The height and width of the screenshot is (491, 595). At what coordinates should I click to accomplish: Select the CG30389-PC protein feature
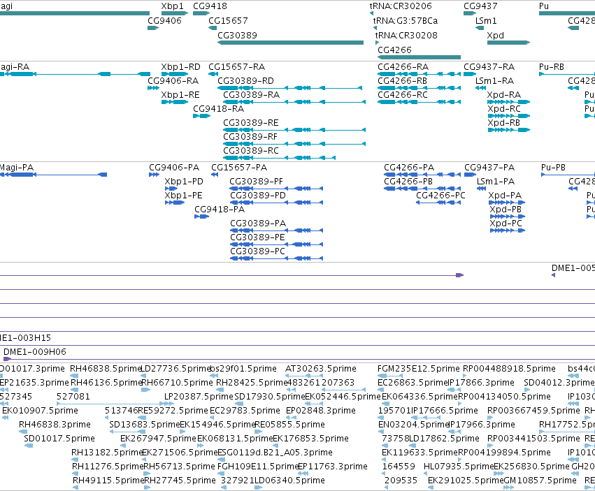(276, 258)
